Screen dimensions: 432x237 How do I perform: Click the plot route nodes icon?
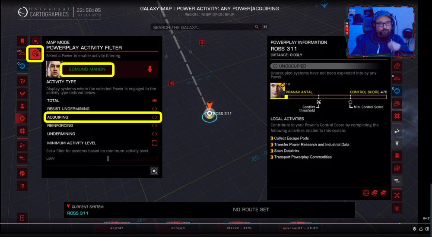pyautogui.click(x=397, y=131)
